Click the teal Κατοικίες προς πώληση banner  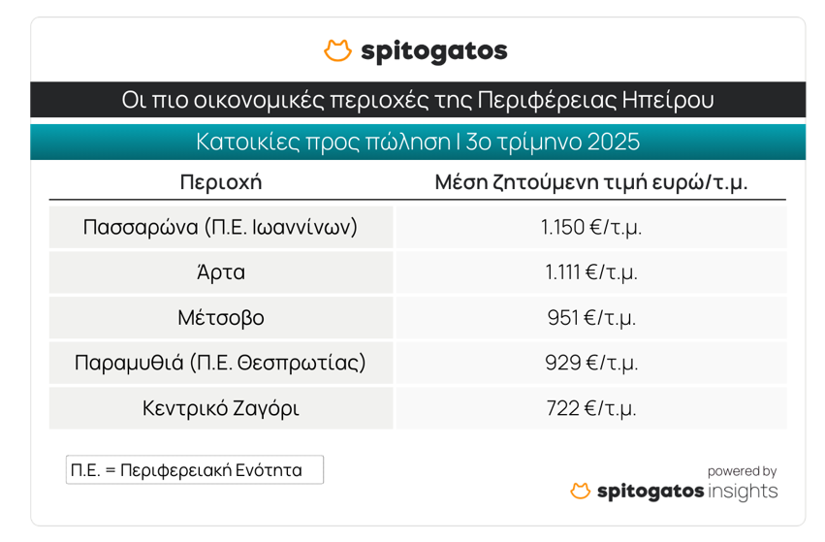(417, 142)
